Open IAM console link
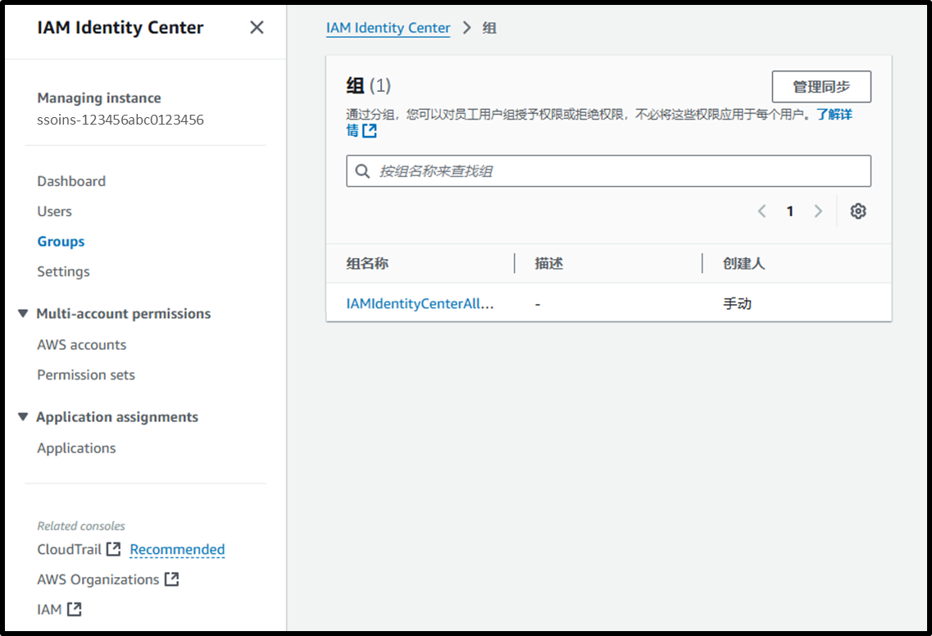 tap(49, 609)
